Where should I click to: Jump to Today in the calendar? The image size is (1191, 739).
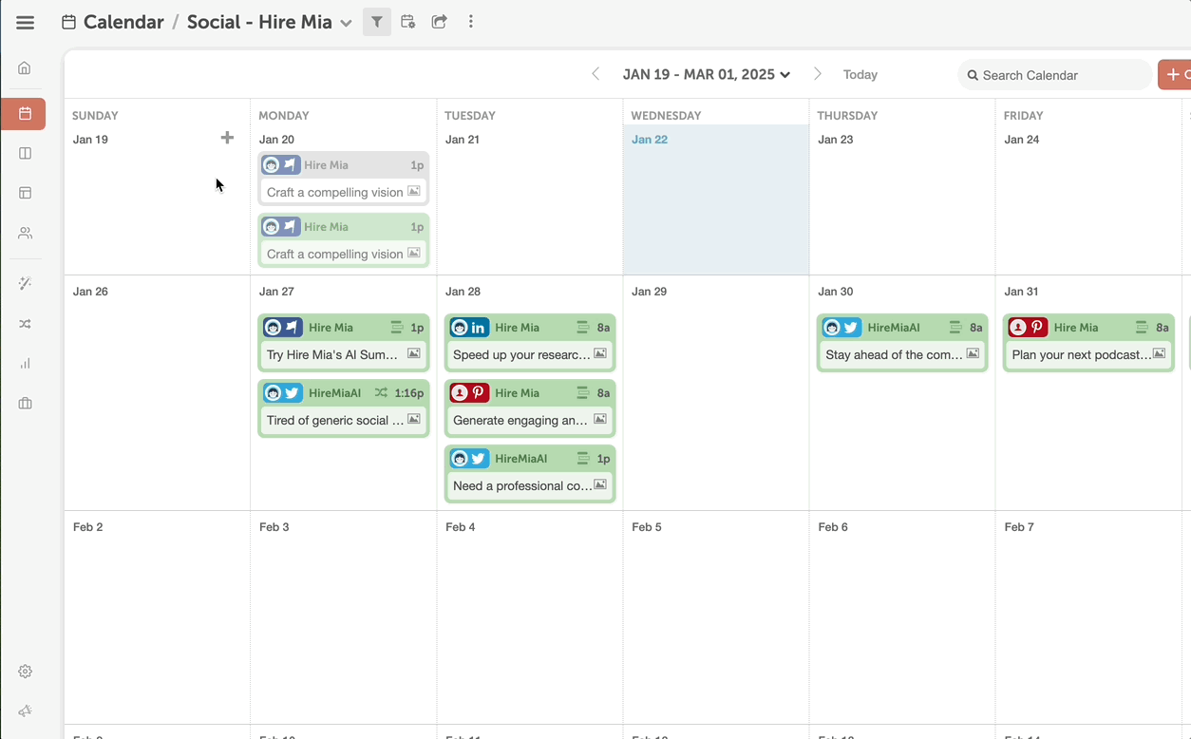(x=860, y=74)
